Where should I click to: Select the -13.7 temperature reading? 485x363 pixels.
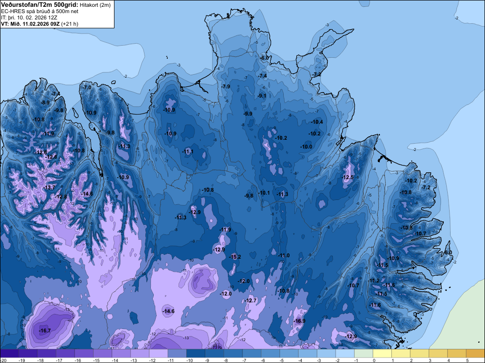(49, 187)
